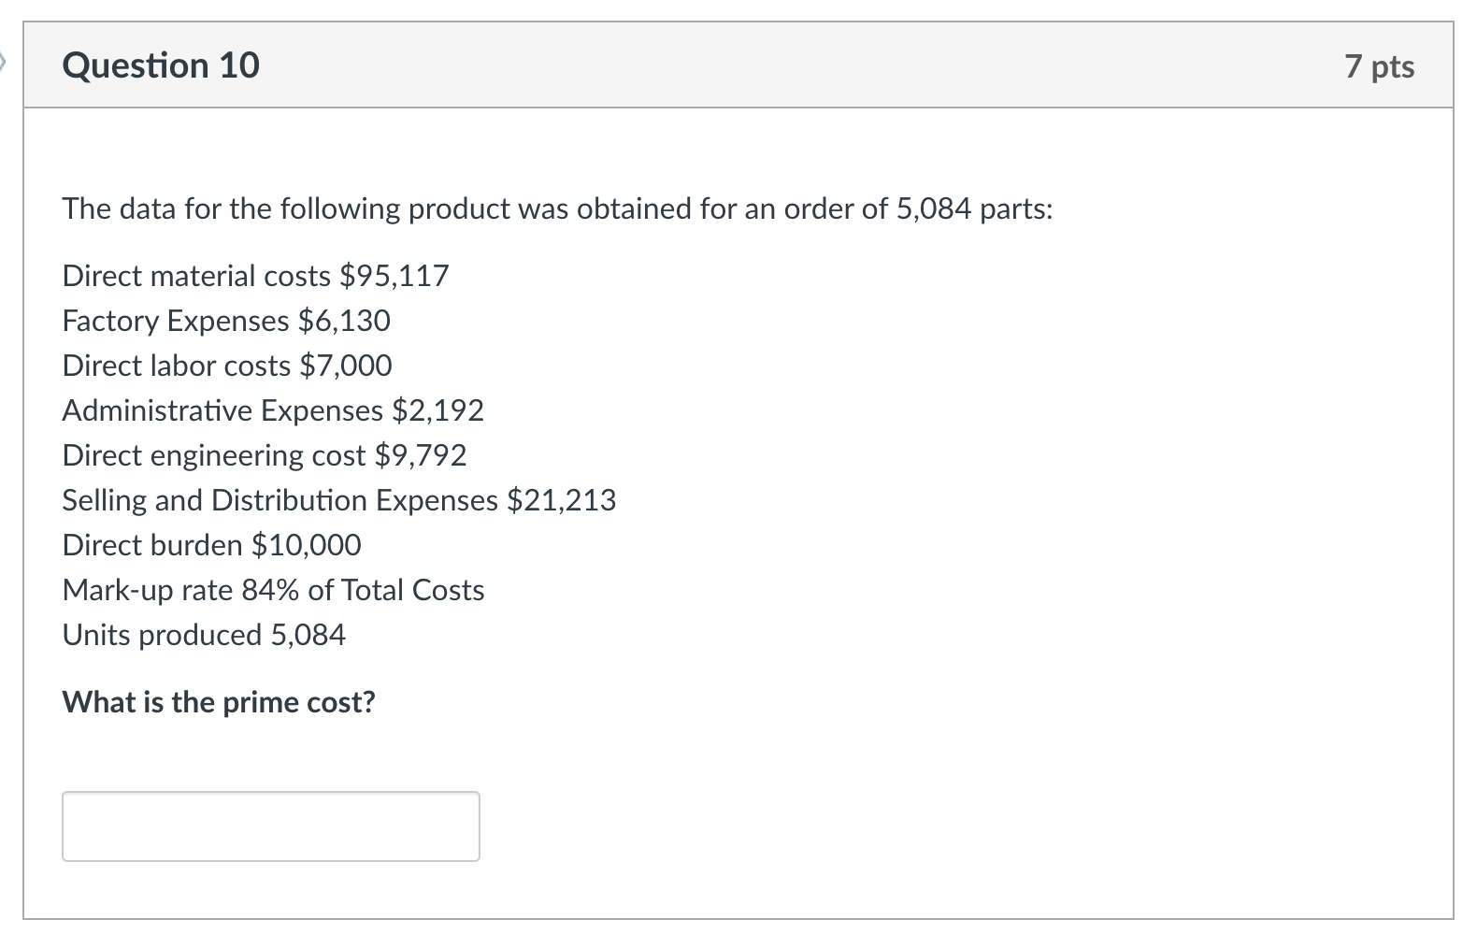Select the Selling and Distribution Expenses line
This screenshot has height=948, width=1477.
point(338,500)
